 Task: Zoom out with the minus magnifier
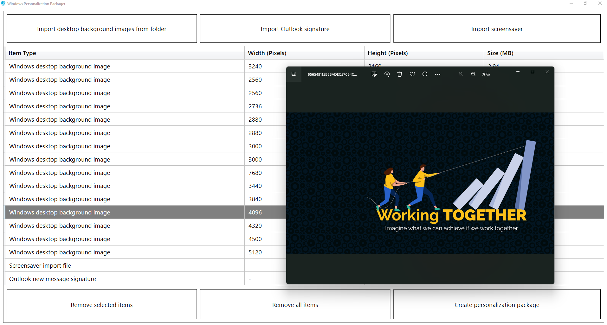461,74
